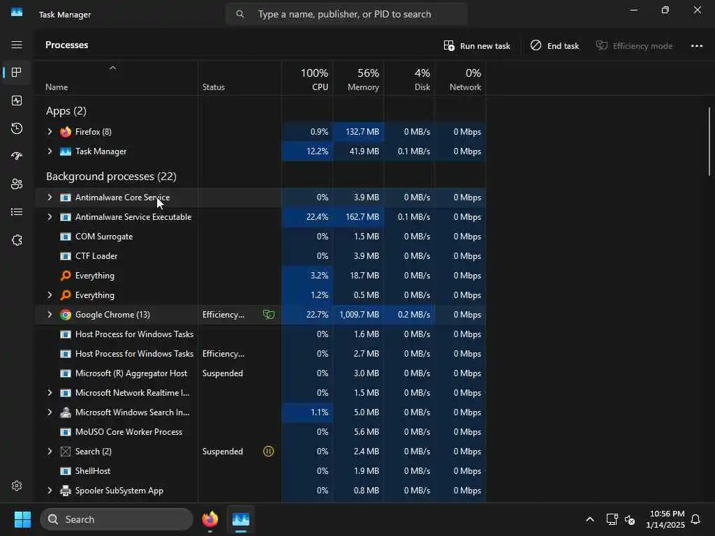Image resolution: width=715 pixels, height=536 pixels.
Task: Click the muted volume tray icon
Action: (630, 519)
